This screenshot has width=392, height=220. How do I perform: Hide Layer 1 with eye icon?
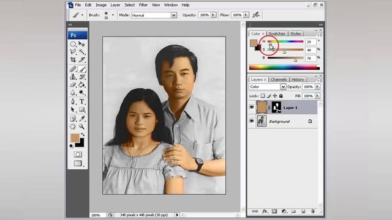(x=252, y=108)
